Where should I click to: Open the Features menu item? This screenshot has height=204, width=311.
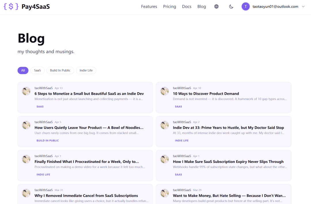click(149, 7)
